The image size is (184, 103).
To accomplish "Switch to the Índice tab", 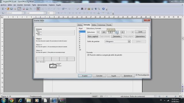I will pos(80,25).
